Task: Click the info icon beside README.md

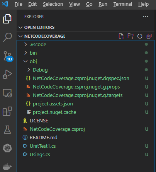Action: click(25, 137)
